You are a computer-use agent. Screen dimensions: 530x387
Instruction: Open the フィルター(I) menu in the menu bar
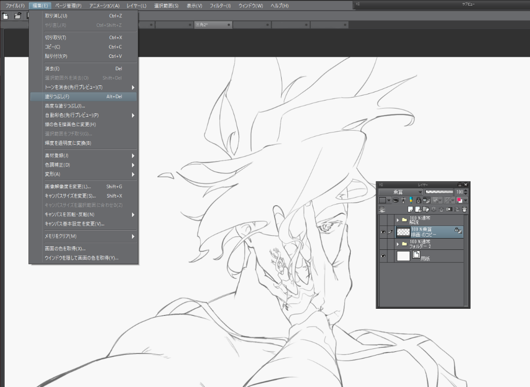pos(220,6)
